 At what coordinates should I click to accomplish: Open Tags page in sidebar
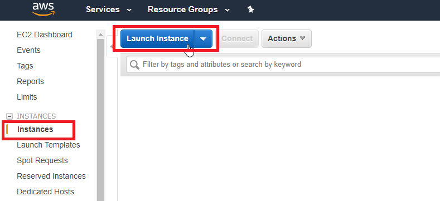25,66
